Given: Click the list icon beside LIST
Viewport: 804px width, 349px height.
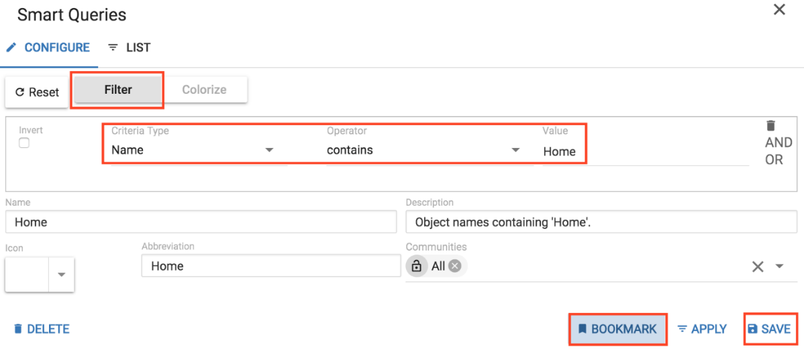Looking at the screenshot, I should tap(113, 48).
